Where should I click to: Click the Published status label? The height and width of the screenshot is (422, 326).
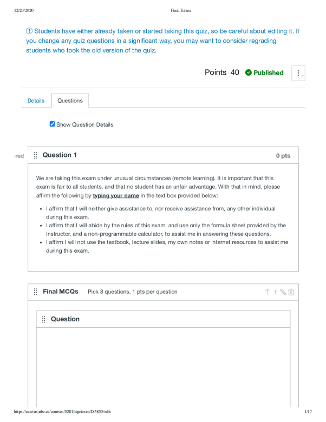coord(269,72)
